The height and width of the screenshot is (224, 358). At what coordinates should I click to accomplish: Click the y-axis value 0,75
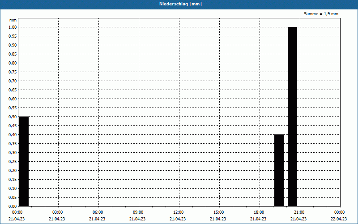pyautogui.click(x=13, y=72)
